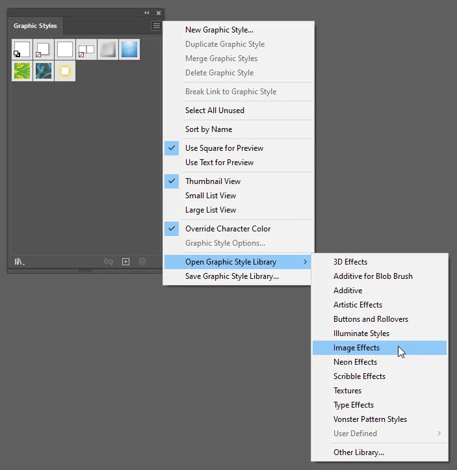Click Delete Graphic Style menu entry

(x=239, y=73)
